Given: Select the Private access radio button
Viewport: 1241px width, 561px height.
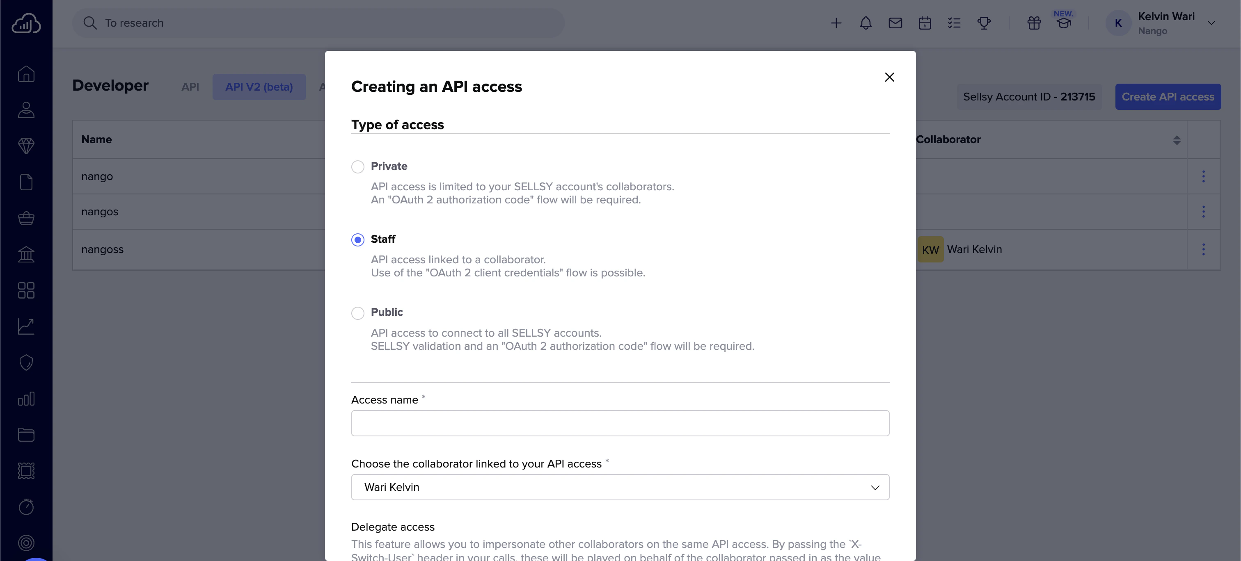Looking at the screenshot, I should click(x=357, y=166).
